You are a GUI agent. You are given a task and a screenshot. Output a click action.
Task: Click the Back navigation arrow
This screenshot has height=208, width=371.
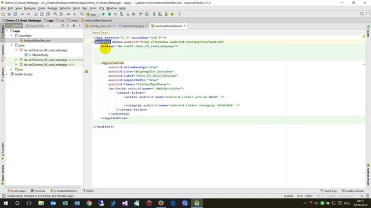pos(68,14)
